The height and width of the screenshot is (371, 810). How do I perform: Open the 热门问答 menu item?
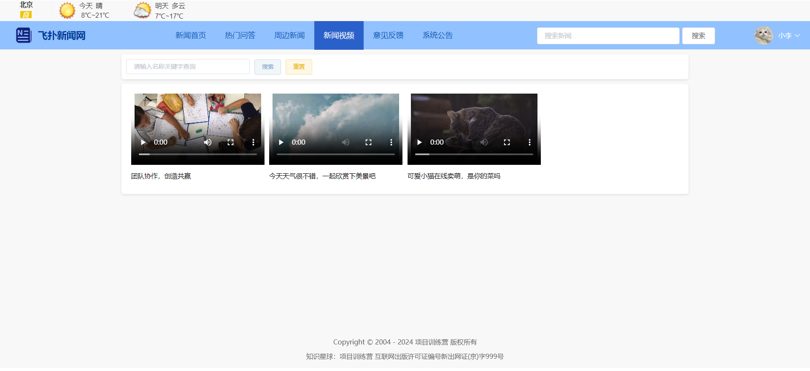click(x=240, y=35)
